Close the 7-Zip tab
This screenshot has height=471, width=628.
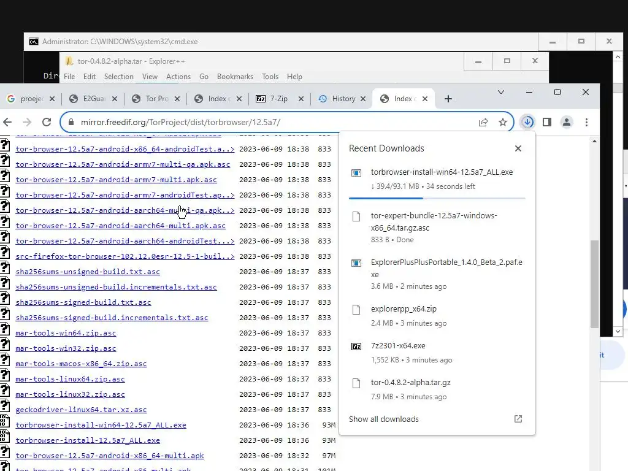(301, 99)
